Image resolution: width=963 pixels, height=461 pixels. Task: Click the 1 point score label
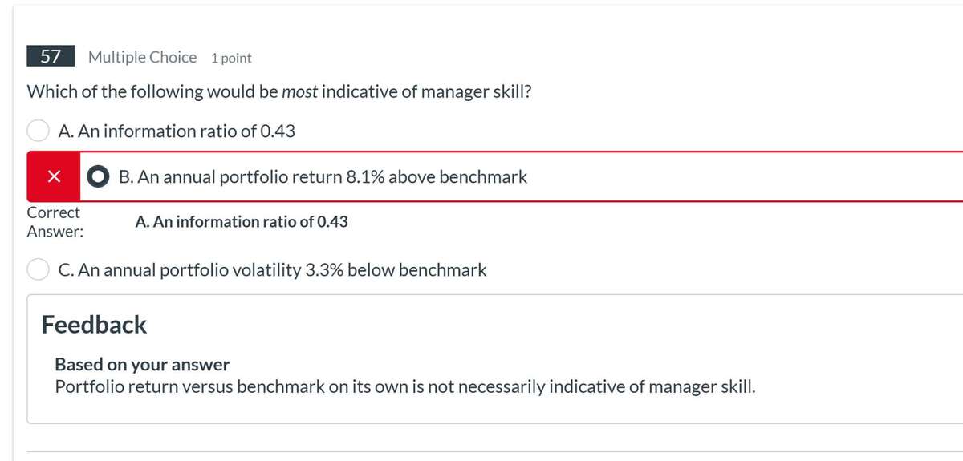point(231,58)
